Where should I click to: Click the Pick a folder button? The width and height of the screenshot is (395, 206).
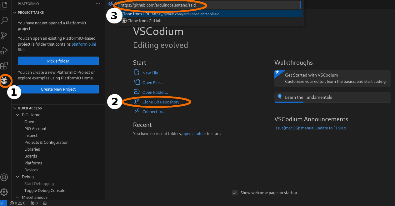pos(58,61)
